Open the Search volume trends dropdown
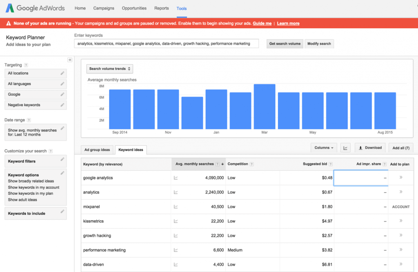 point(109,69)
